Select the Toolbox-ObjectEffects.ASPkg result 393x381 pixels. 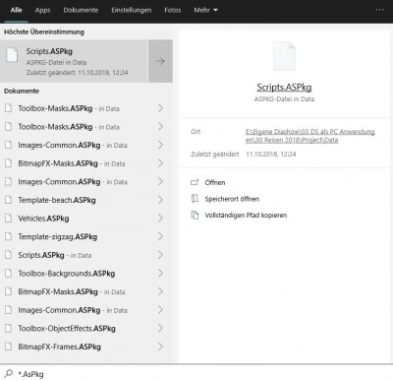(x=86, y=329)
